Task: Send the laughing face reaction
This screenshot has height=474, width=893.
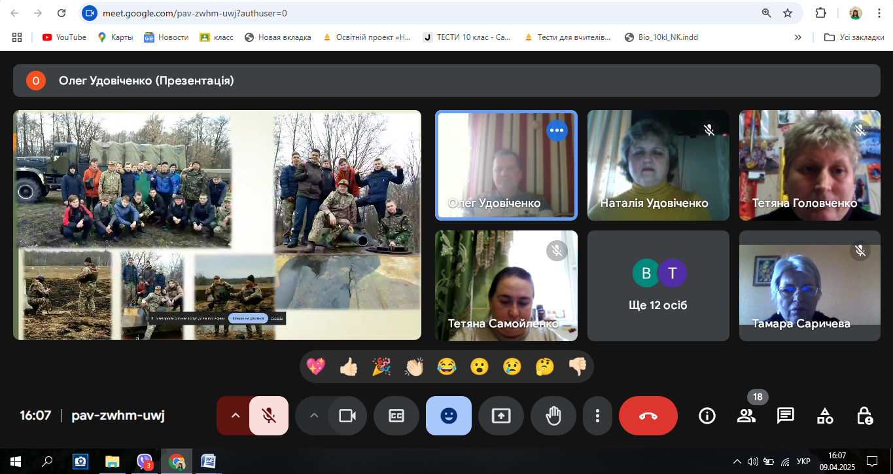Action: 447,367
